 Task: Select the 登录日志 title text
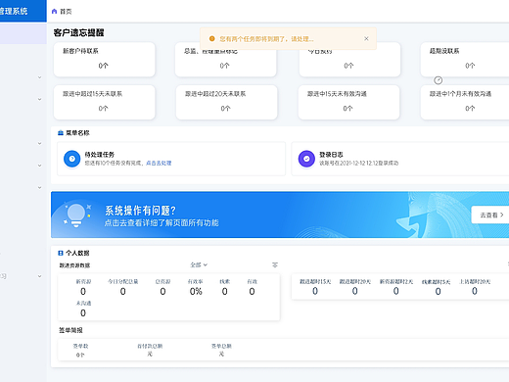coord(331,155)
